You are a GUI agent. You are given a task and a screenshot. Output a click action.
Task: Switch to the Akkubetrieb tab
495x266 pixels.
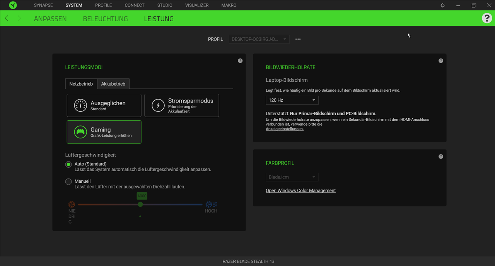[113, 84]
